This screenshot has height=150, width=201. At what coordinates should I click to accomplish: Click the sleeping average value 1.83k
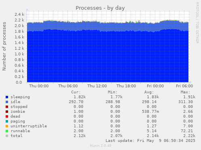[x=153, y=97]
